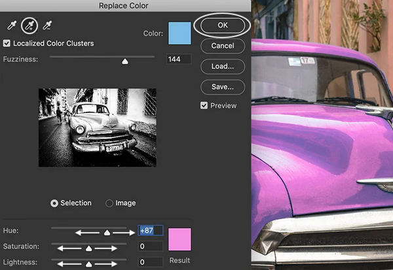Click the Hue slider handle
The image size is (393, 270).
point(107,233)
